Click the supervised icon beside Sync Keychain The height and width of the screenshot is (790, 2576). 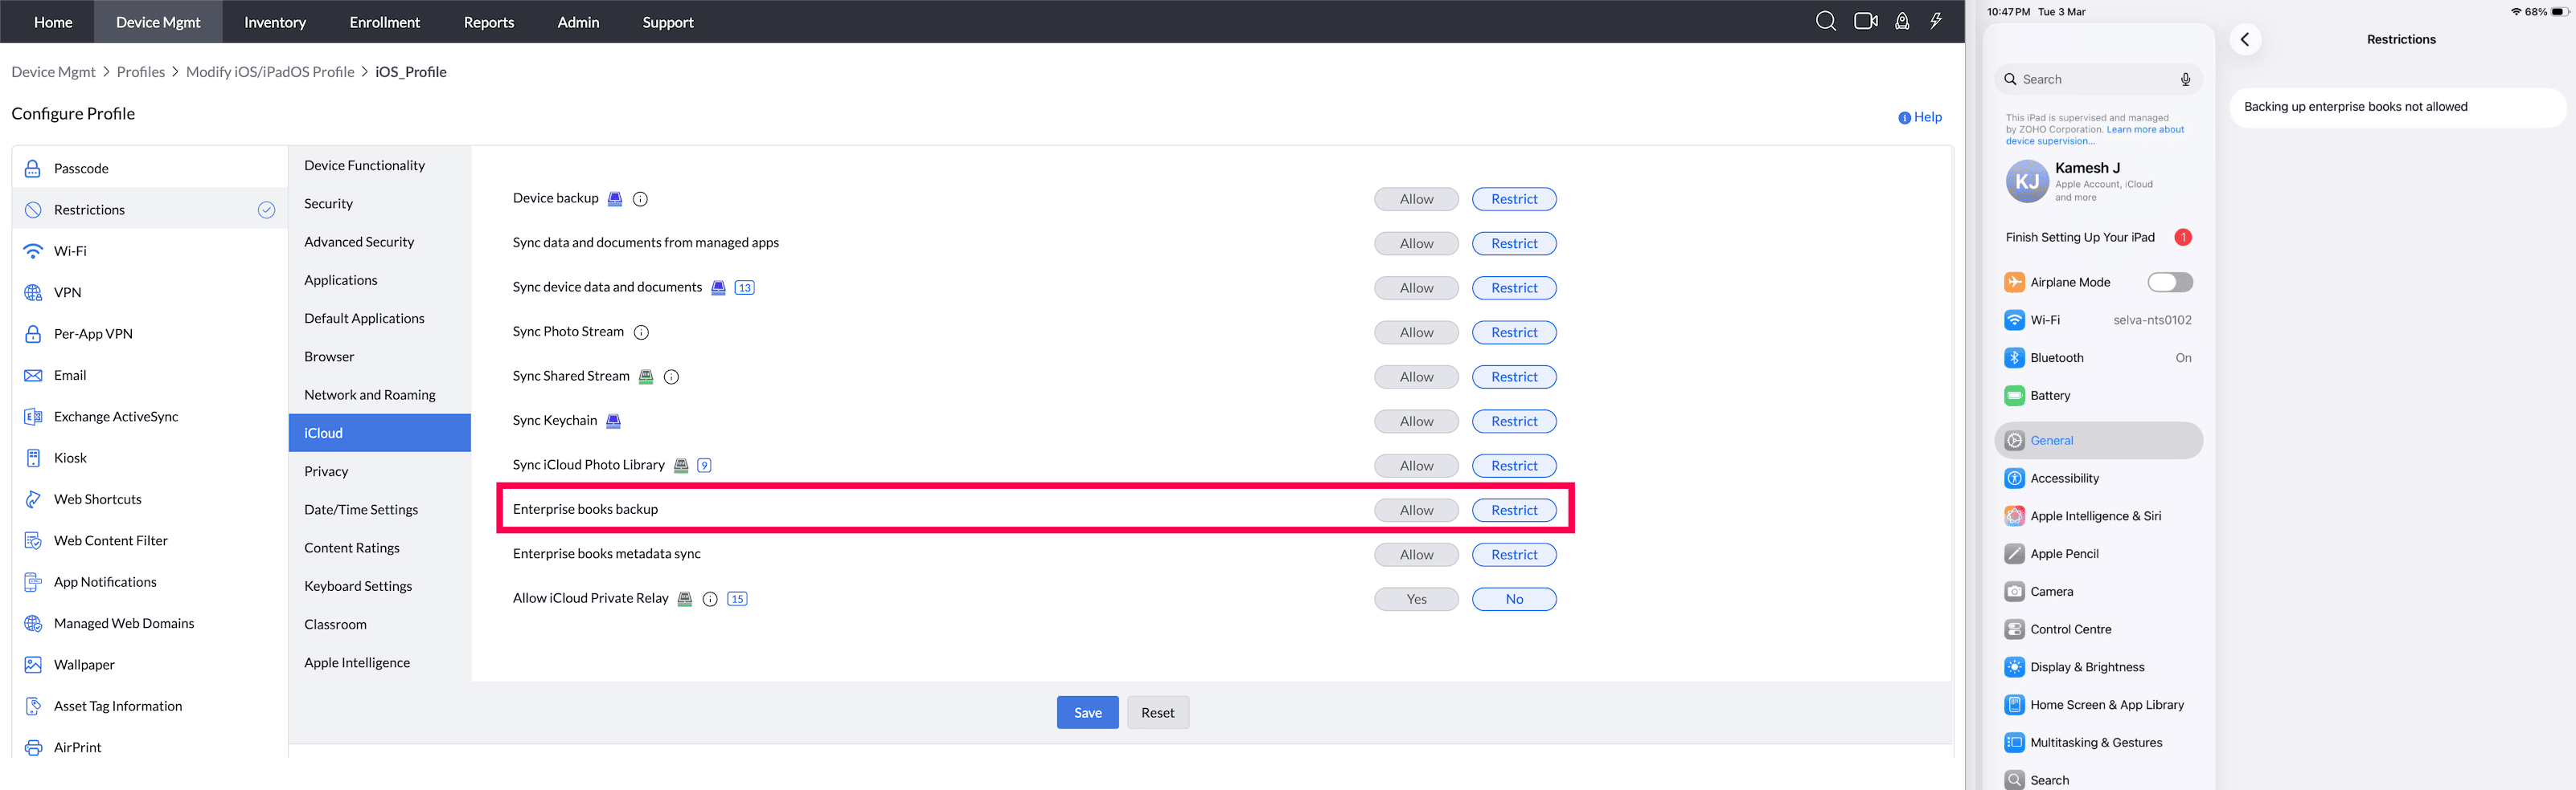pos(614,421)
